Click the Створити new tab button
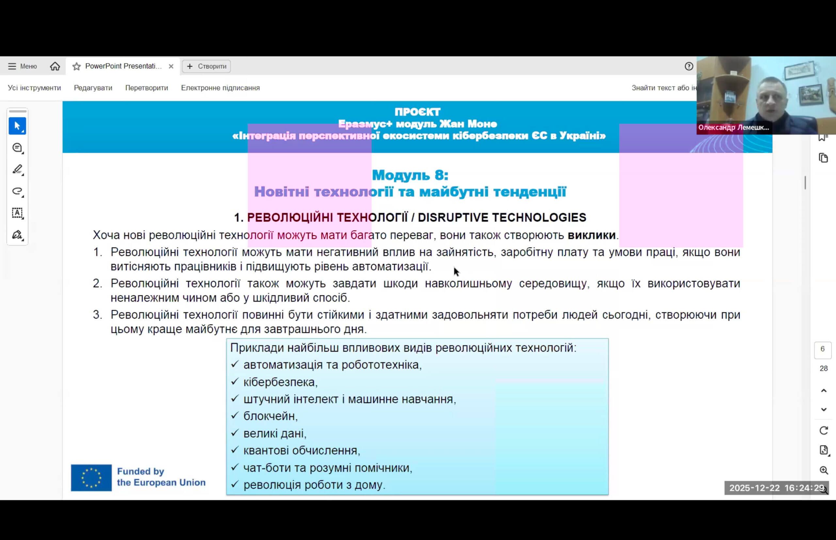 pyautogui.click(x=206, y=66)
